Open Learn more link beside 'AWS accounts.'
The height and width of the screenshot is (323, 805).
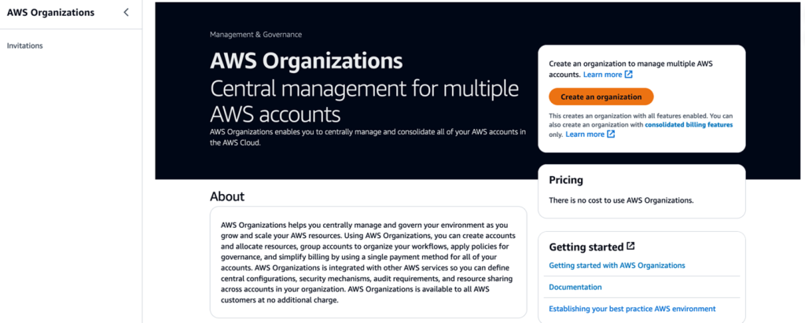click(602, 75)
